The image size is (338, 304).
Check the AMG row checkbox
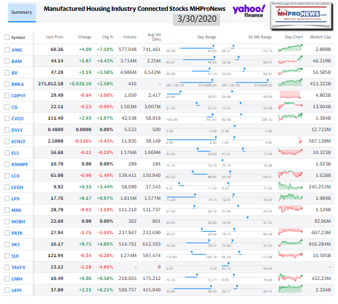coord(7,50)
